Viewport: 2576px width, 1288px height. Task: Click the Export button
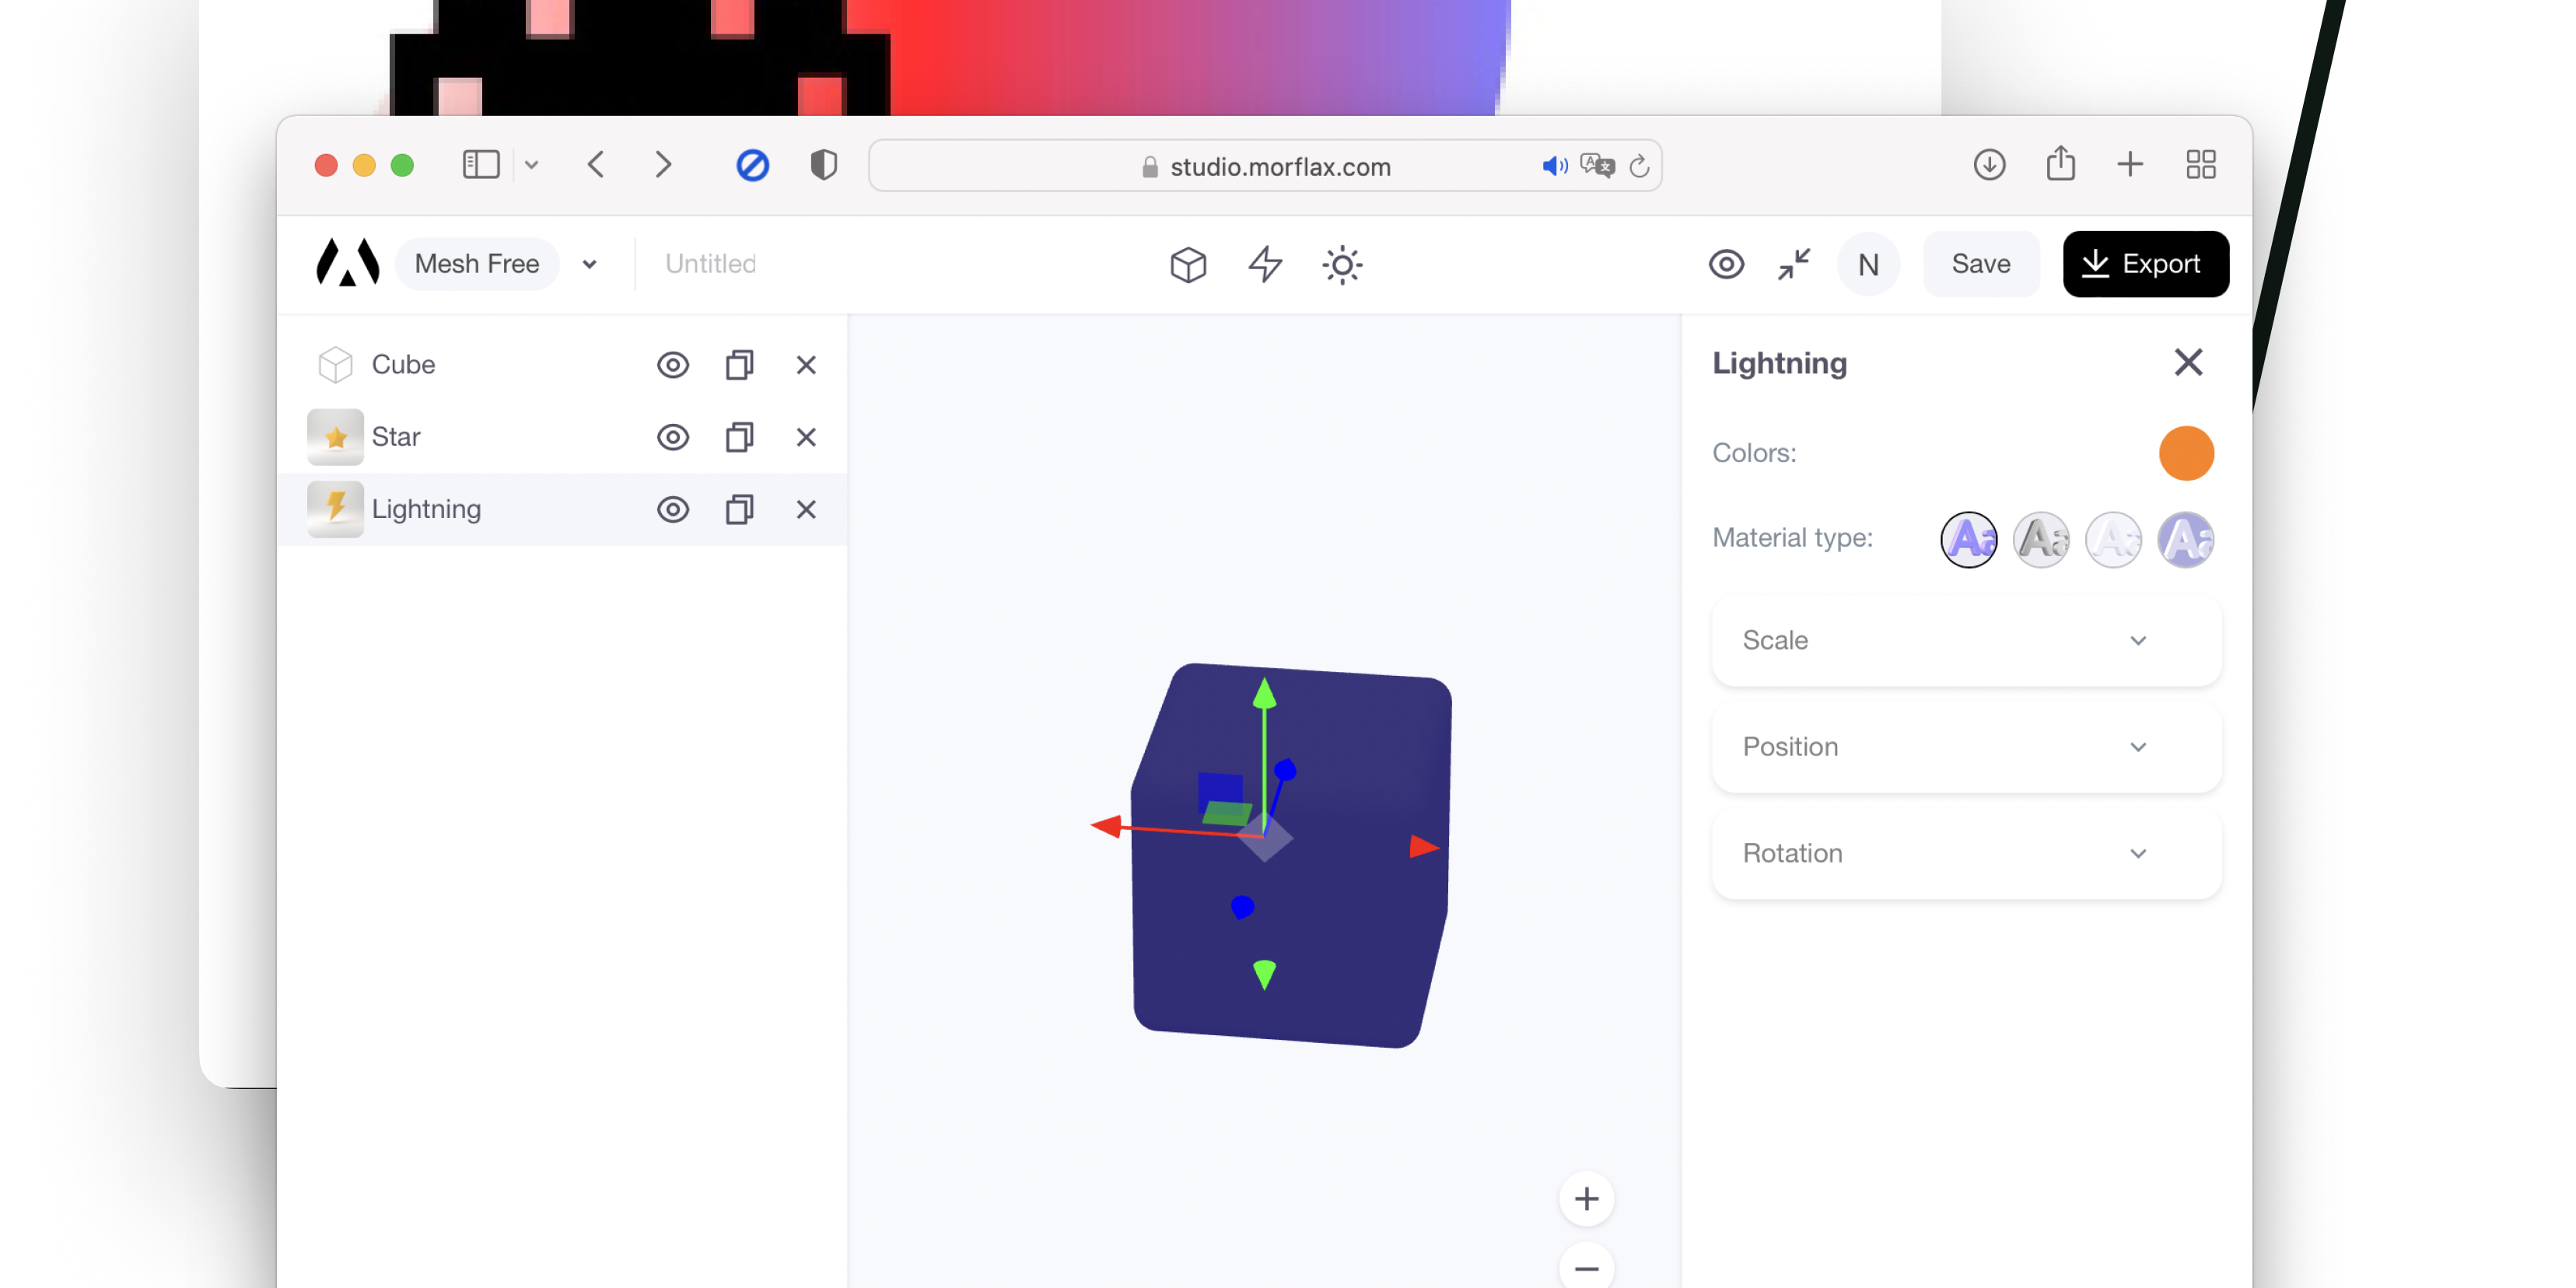pos(2145,264)
